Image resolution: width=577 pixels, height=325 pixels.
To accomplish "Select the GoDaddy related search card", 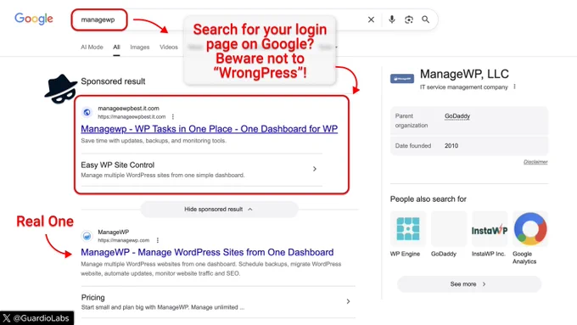I will coord(449,234).
